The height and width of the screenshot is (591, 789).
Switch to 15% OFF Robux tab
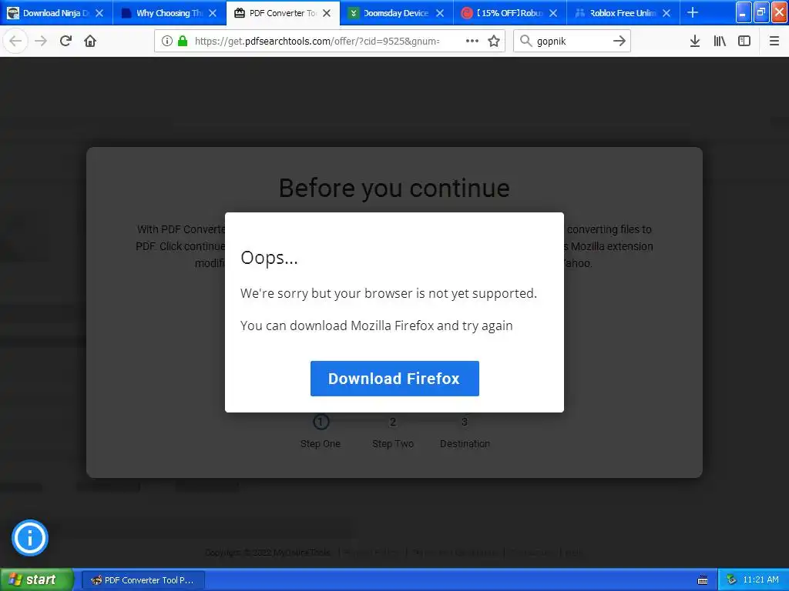pyautogui.click(x=503, y=12)
